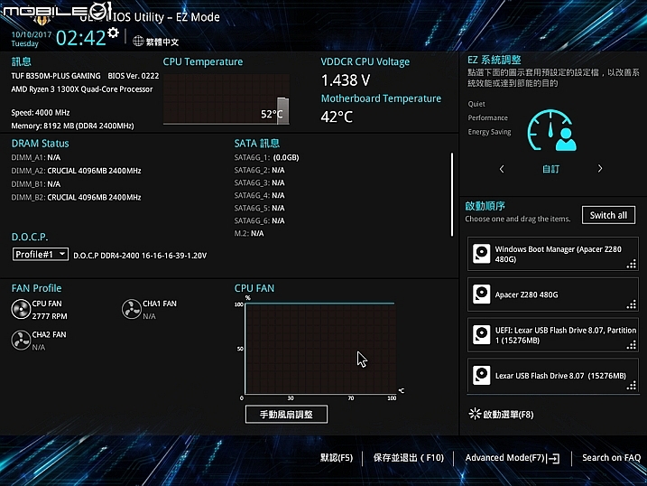
Task: Click the Switch all button
Action: [608, 215]
